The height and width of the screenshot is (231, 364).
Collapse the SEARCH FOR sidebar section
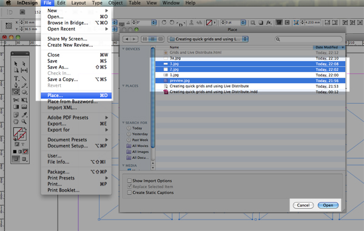click(124, 122)
